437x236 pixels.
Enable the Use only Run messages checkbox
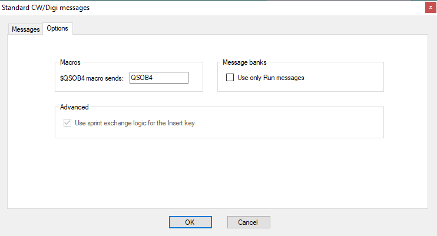coord(230,78)
